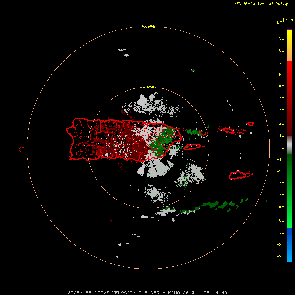Viewport: 295px width, 295px height.
Task: Pick the yellow top segment of color bar
Action: point(289,45)
